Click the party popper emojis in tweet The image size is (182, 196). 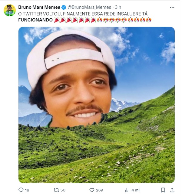point(75,20)
